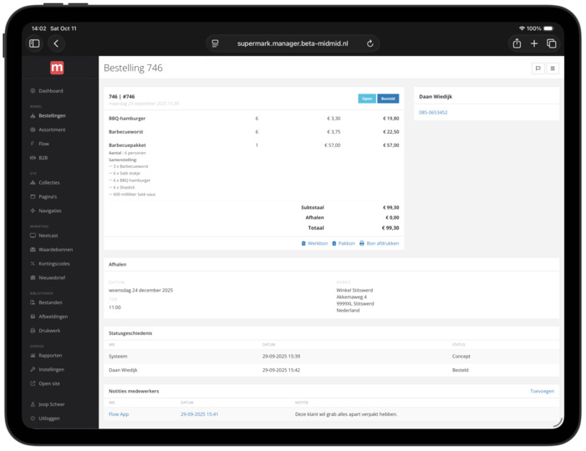Click the Werkbon link
Viewport: 586px width, 451px height.
coord(314,244)
